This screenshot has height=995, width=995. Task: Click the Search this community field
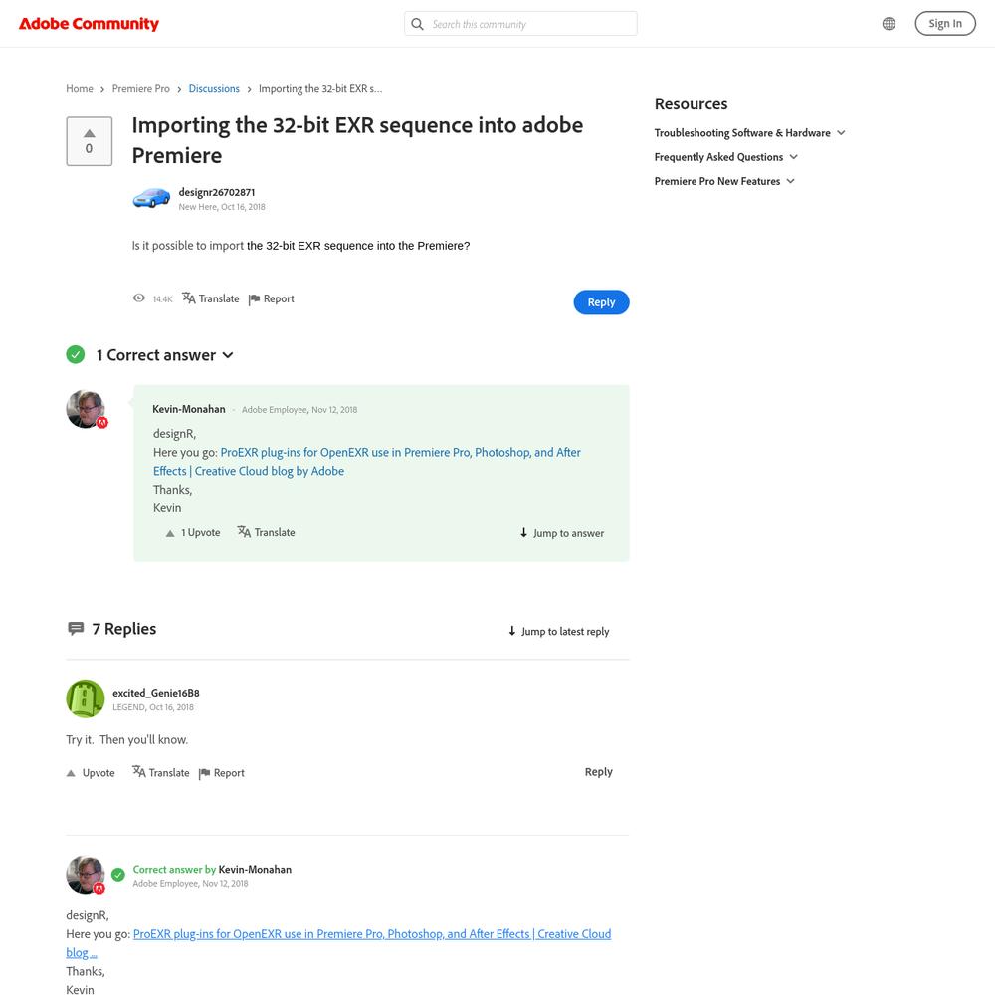[x=527, y=24]
